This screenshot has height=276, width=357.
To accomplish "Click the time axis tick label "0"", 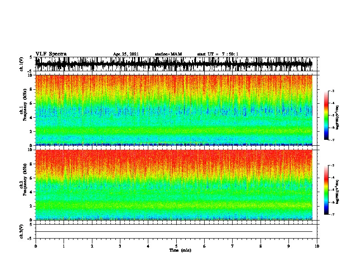I will pos(36,246).
